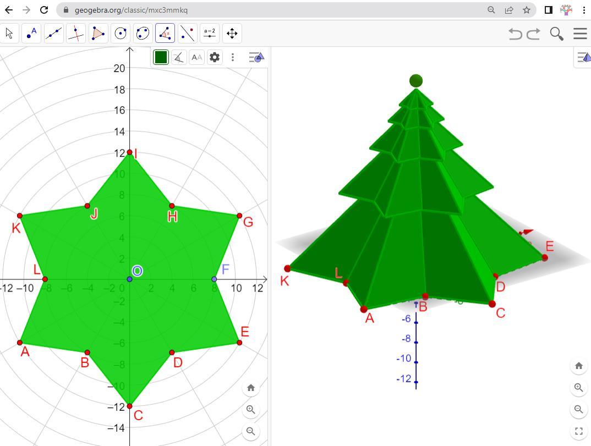
Task: Select the Move arrow tool
Action: [9, 34]
